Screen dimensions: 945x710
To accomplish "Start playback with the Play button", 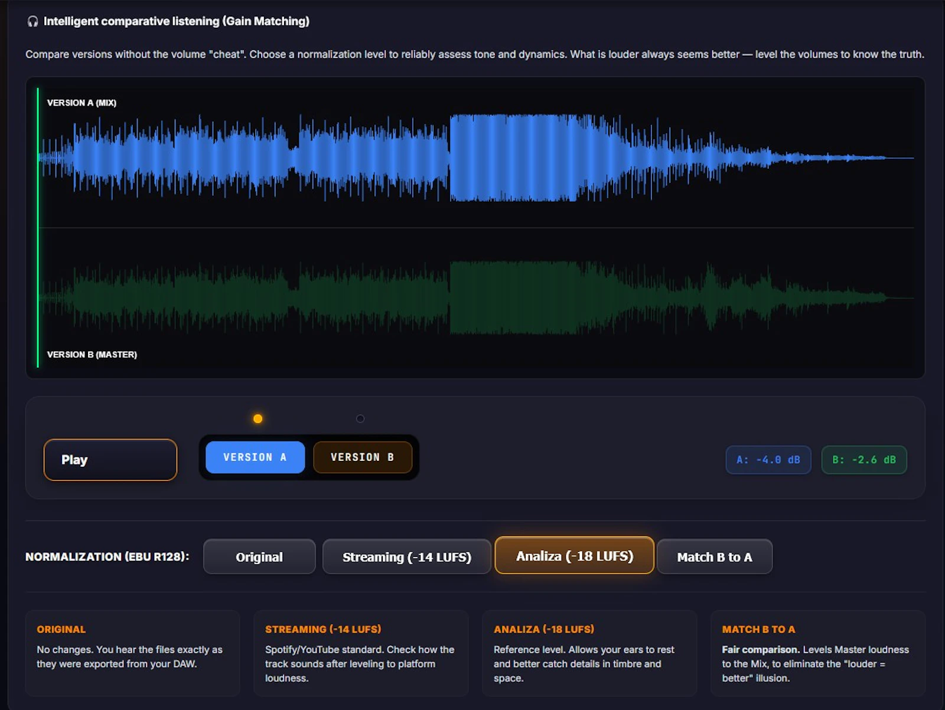I will click(110, 460).
